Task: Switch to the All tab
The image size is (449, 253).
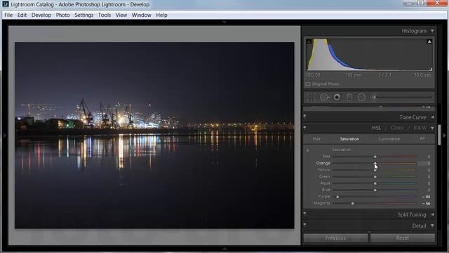Action: tap(422, 138)
